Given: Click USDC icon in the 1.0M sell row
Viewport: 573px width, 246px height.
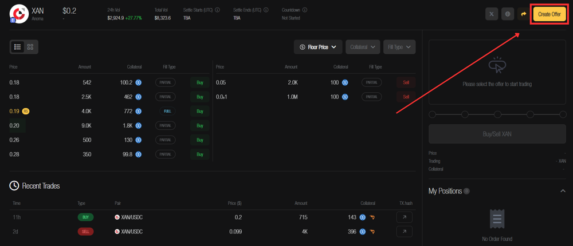Looking at the screenshot, I should coord(345,97).
